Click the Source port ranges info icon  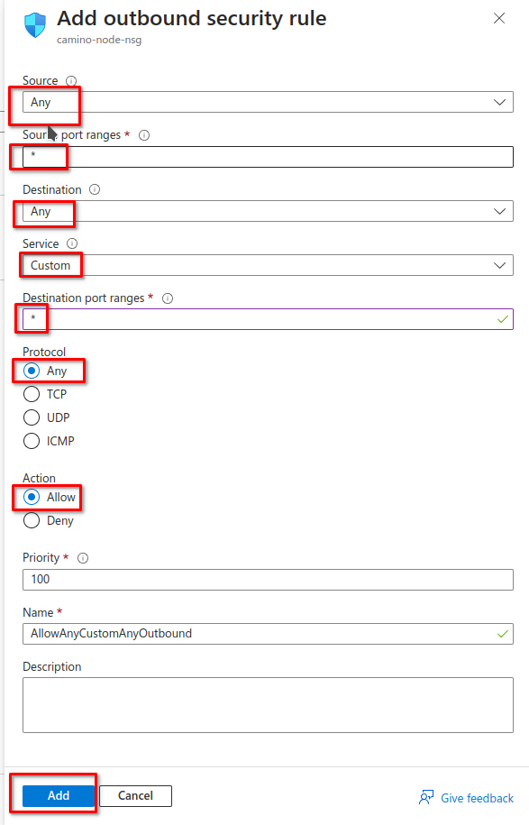[x=144, y=135]
